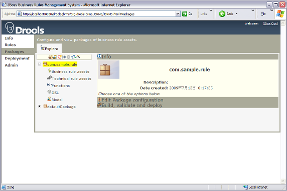Select DSL in package tree

[55, 92]
